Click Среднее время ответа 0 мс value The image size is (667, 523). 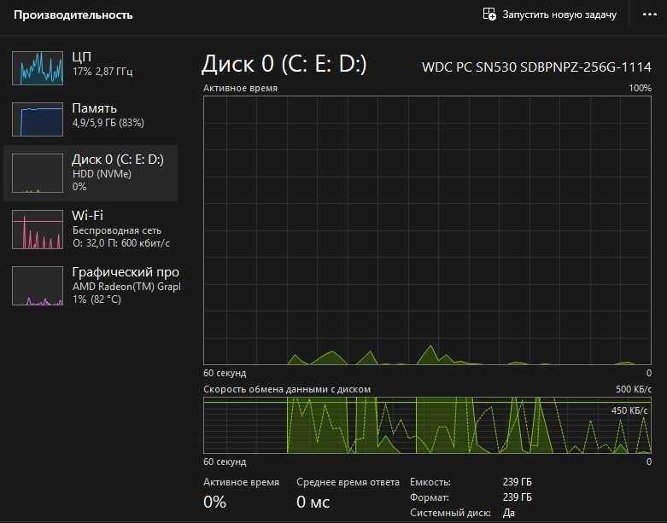(x=313, y=502)
